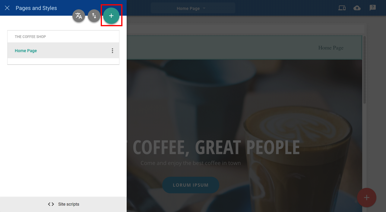386x212 pixels.
Task: Add a new page with green plus
Action: point(111,16)
